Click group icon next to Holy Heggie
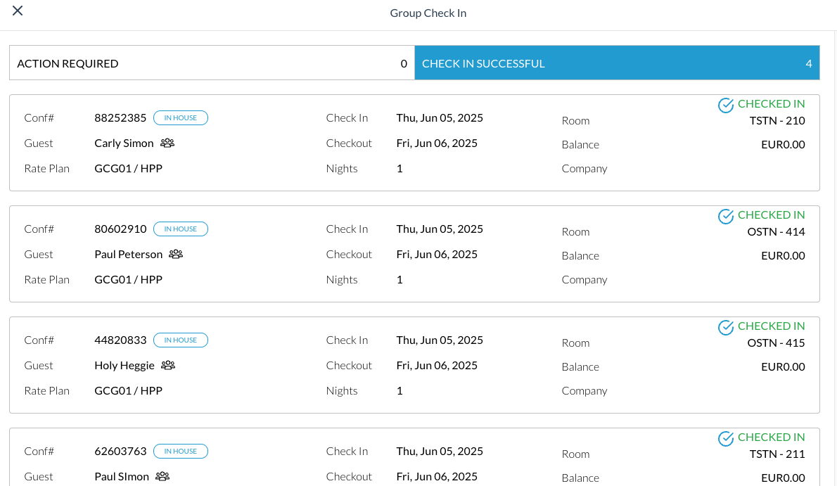This screenshot has width=837, height=486. coord(168,365)
